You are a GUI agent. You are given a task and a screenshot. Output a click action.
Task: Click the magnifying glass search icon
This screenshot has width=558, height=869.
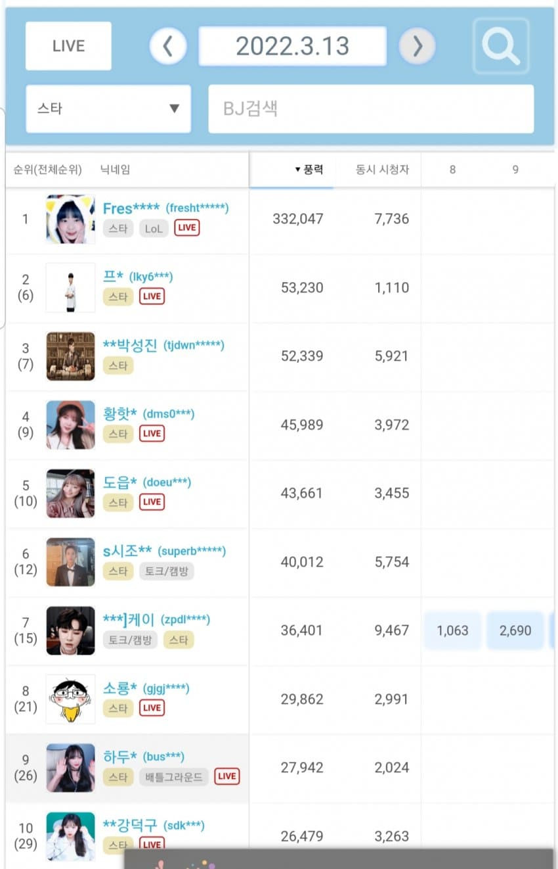pyautogui.click(x=501, y=45)
